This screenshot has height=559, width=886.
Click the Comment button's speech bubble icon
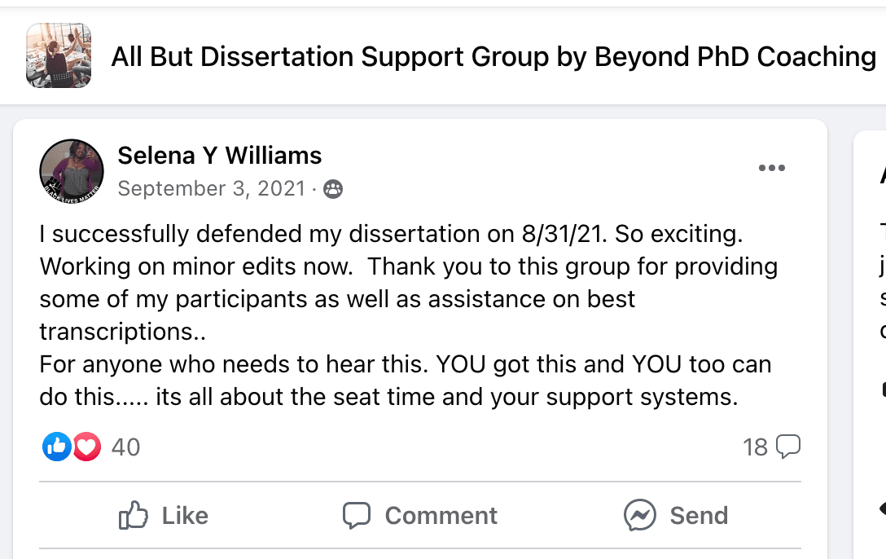click(x=356, y=515)
